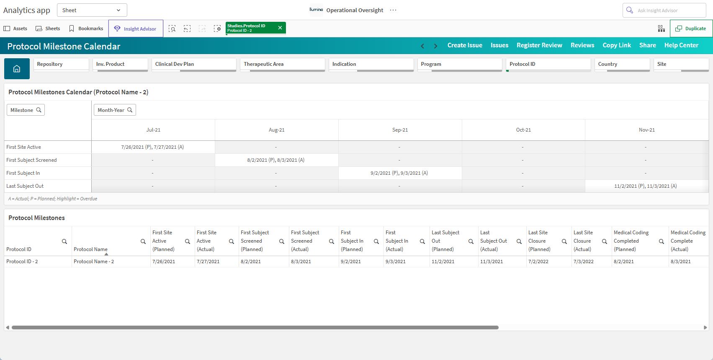This screenshot has height=360, width=713.
Task: Sort by Protocol Name column header
Action: [90, 249]
